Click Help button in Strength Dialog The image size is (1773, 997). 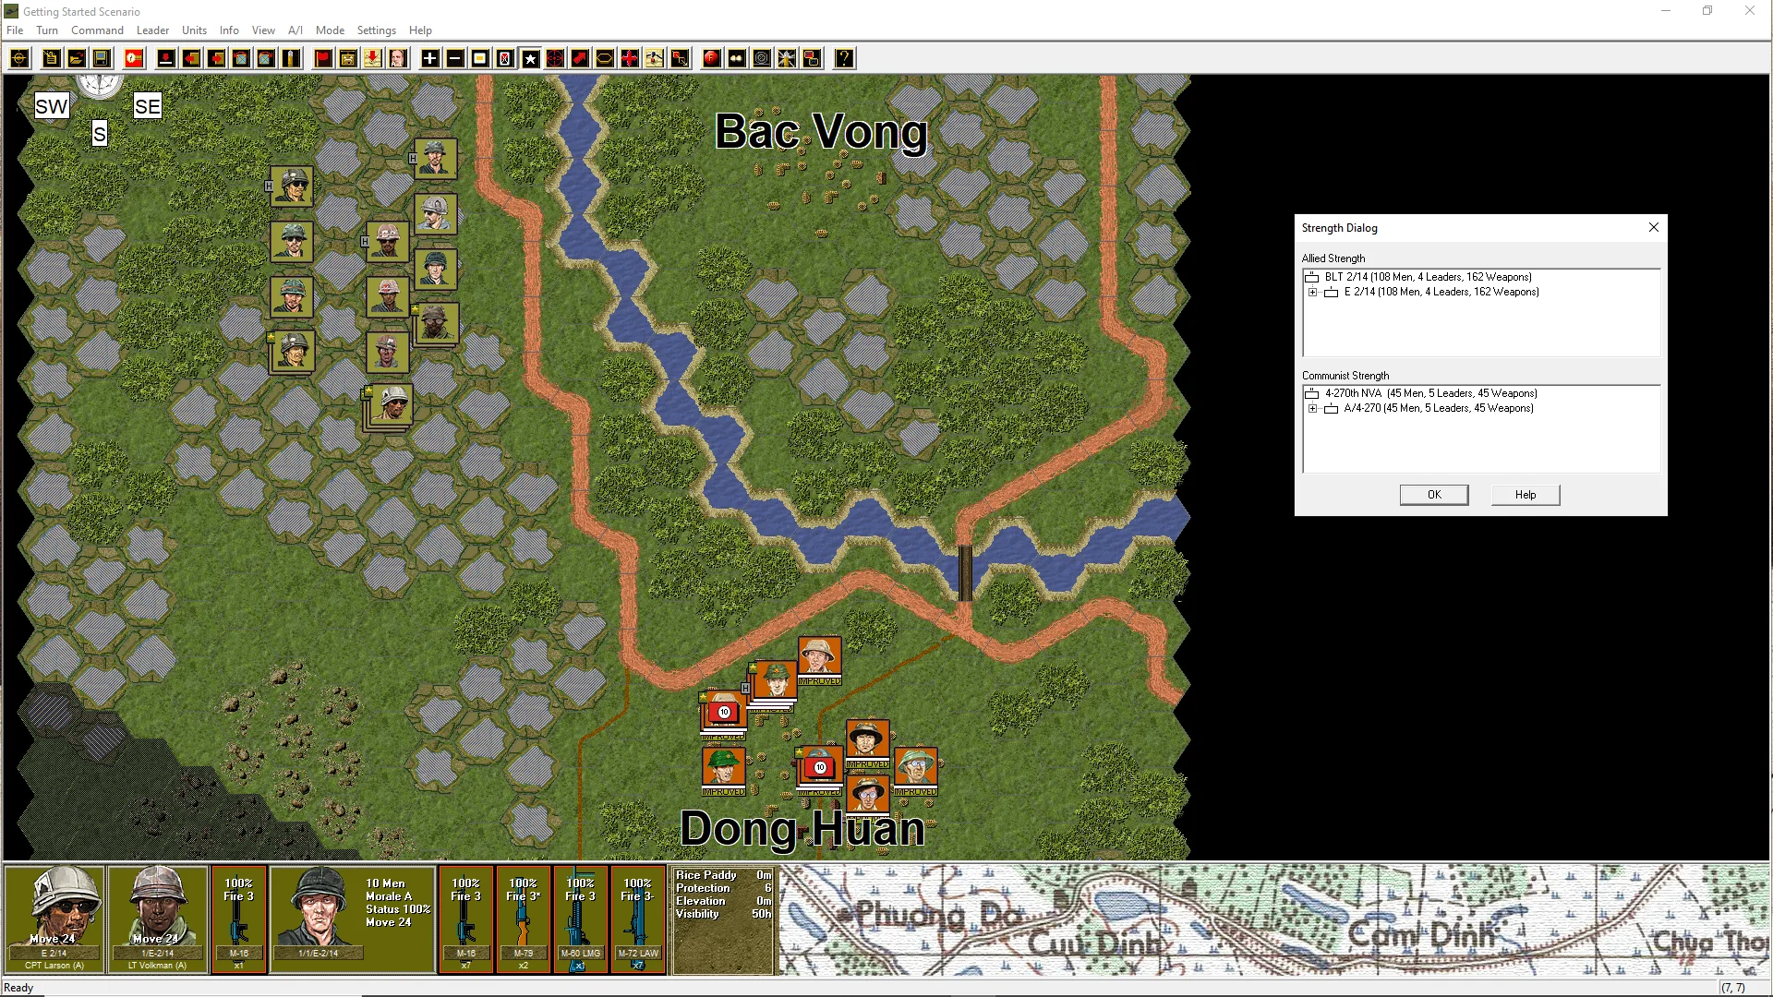click(x=1525, y=495)
